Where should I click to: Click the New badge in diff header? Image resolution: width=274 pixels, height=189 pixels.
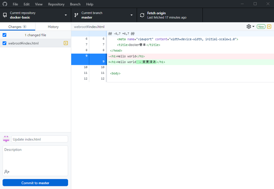[261, 26]
